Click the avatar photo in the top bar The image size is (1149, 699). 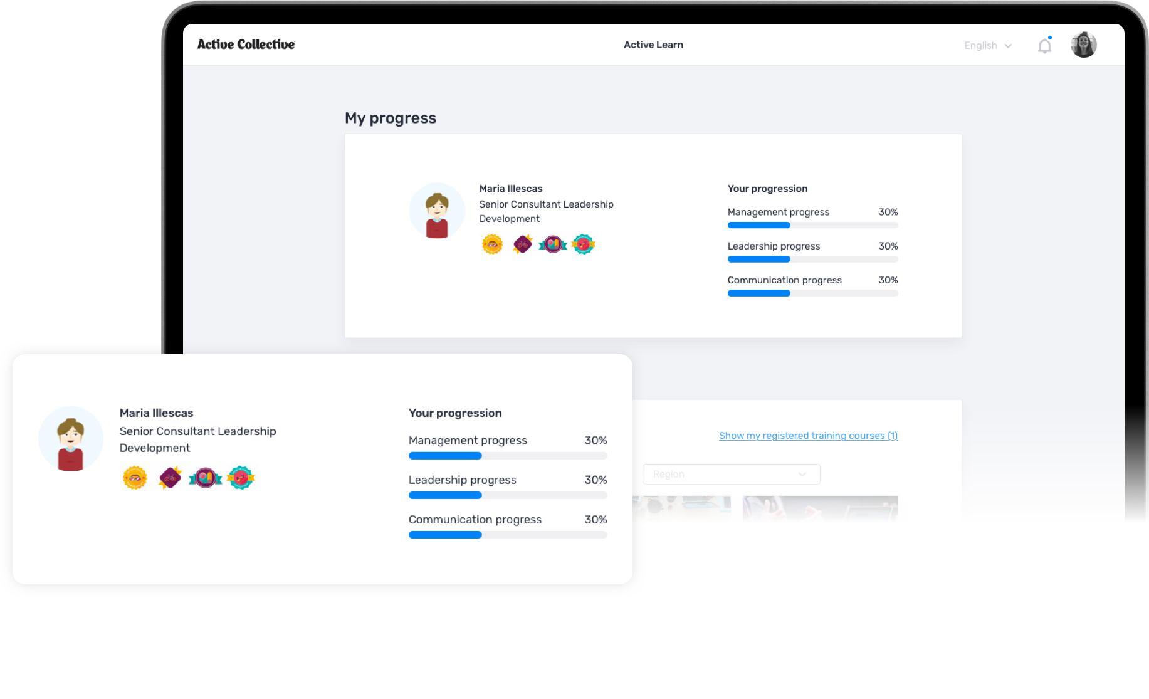click(x=1083, y=44)
